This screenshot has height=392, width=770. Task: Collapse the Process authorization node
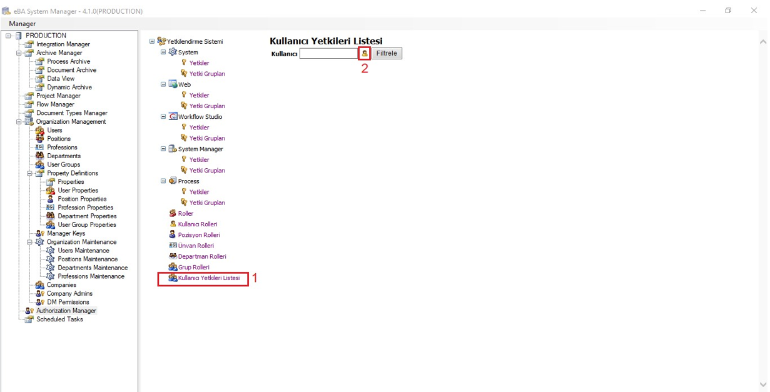pos(164,181)
